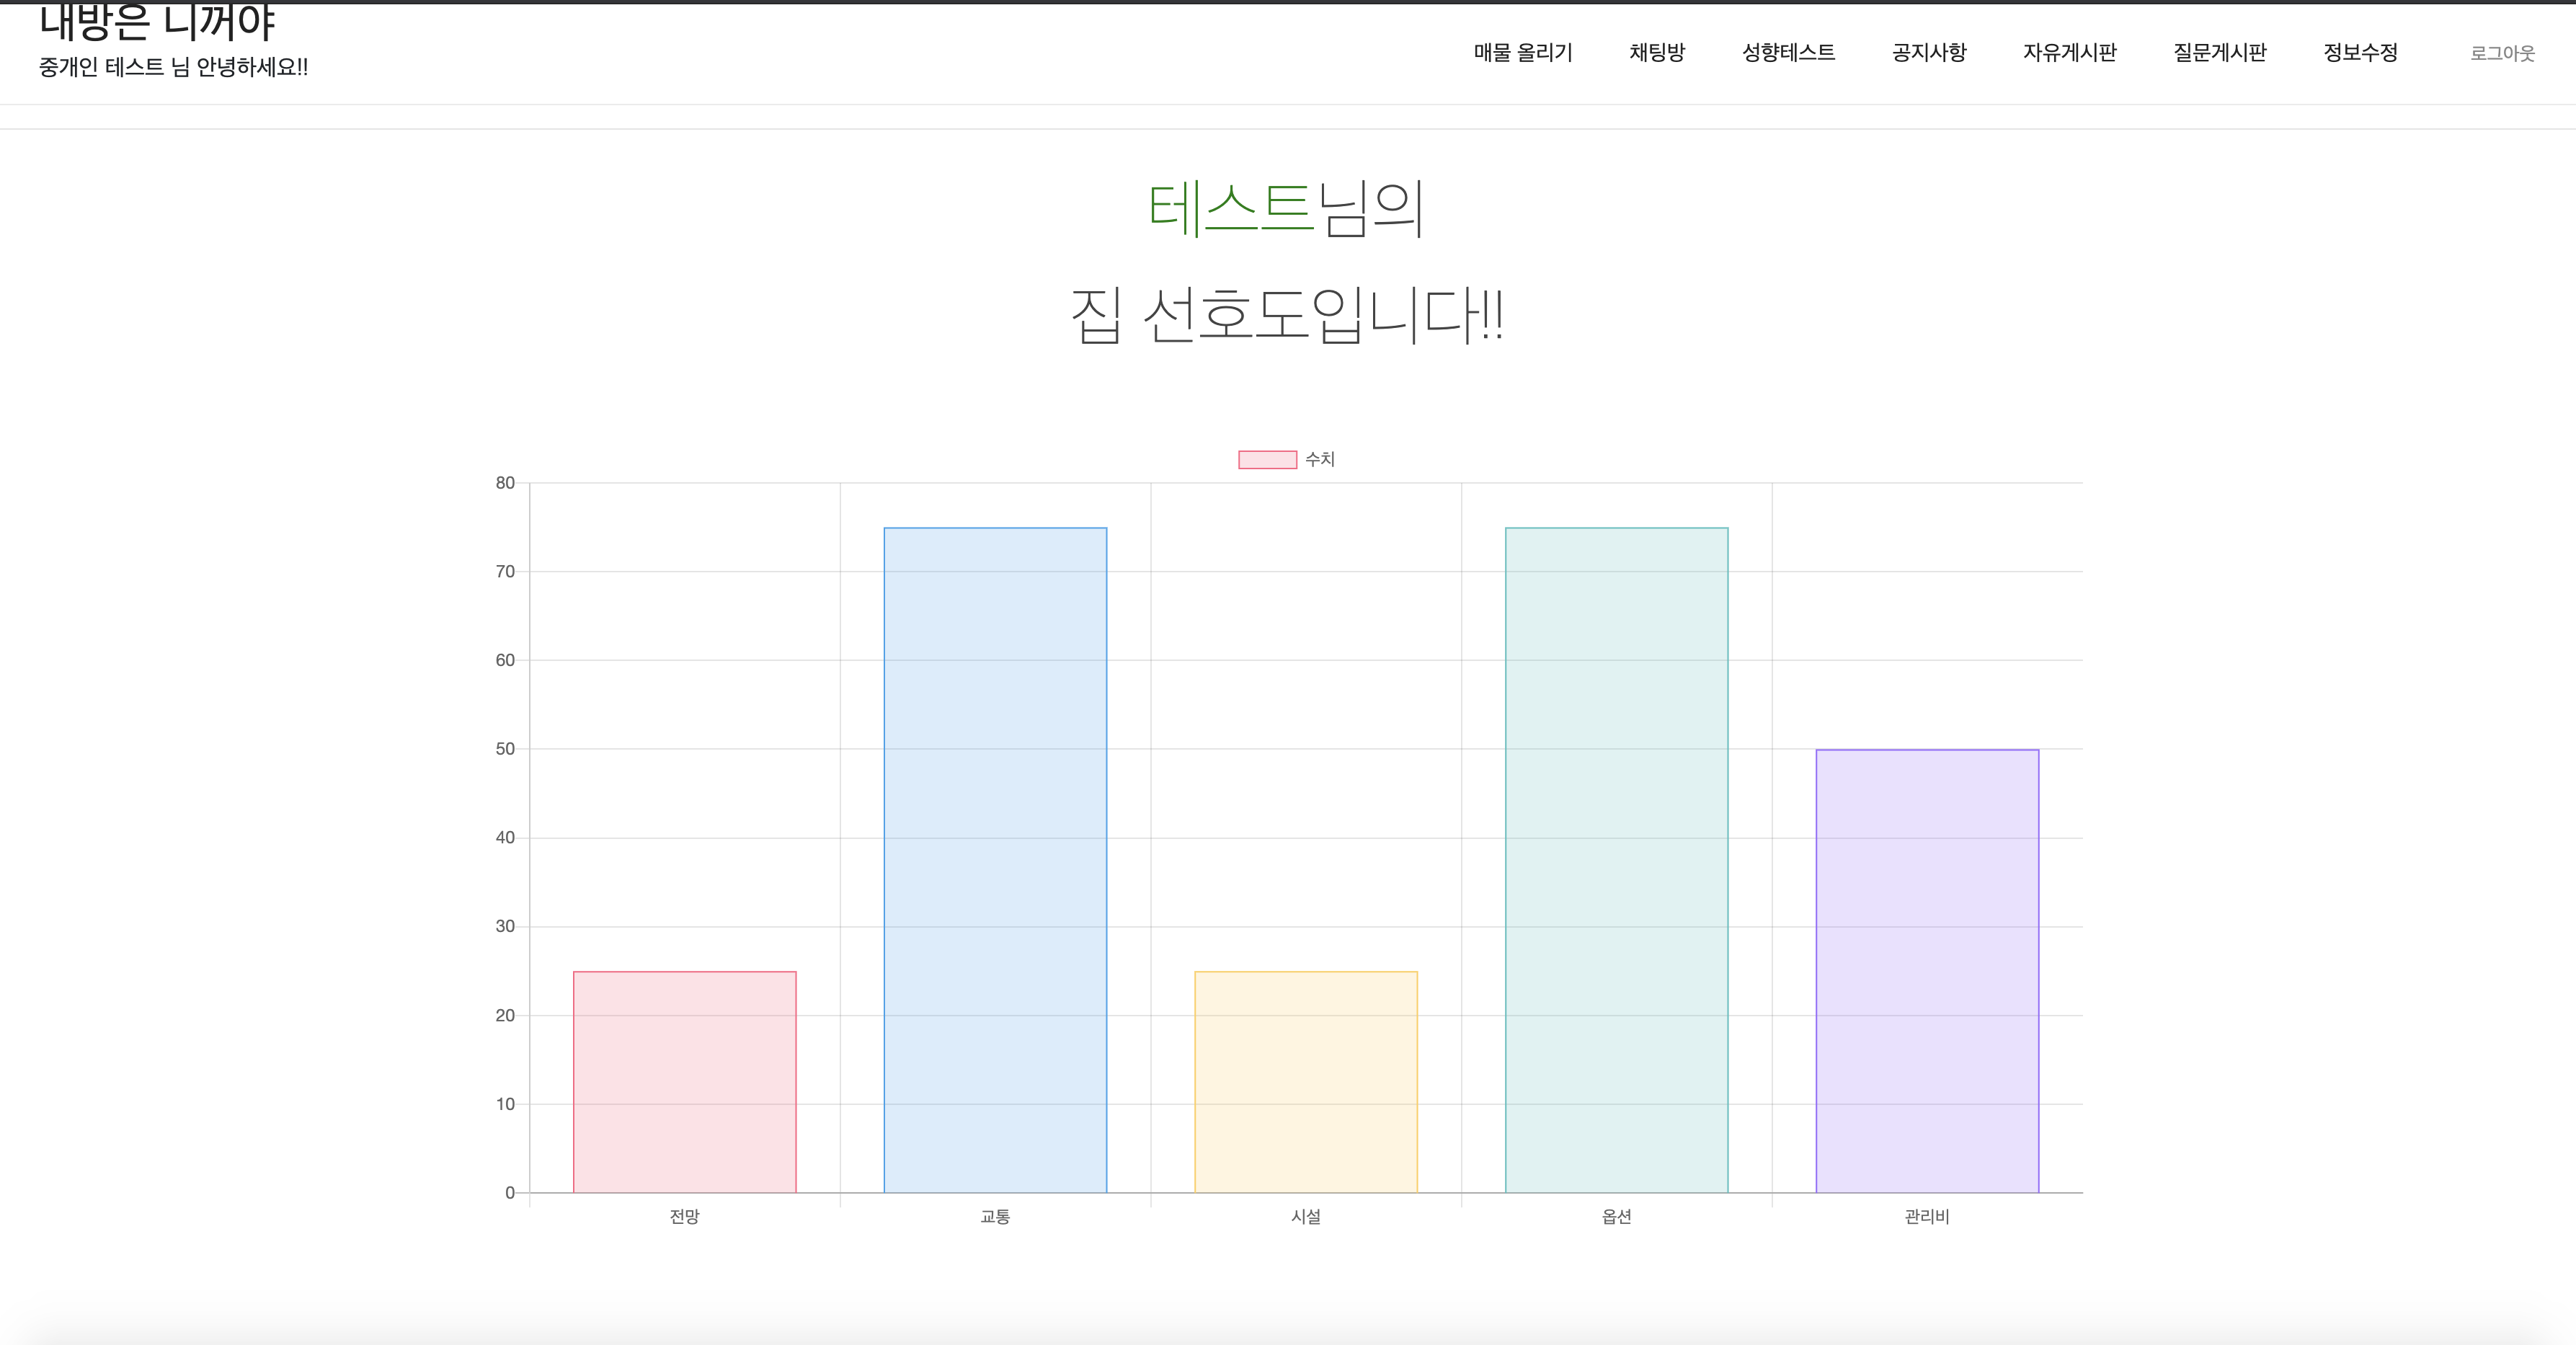Toggle the 수치 legend color box
Image resolution: width=2576 pixels, height=1345 pixels.
click(1267, 459)
